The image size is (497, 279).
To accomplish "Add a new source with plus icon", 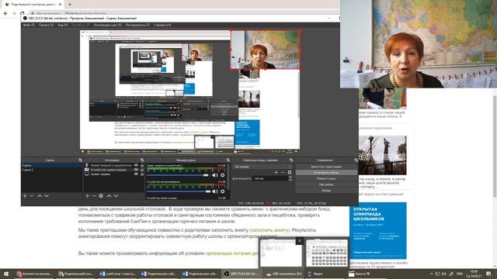I will click(87, 196).
